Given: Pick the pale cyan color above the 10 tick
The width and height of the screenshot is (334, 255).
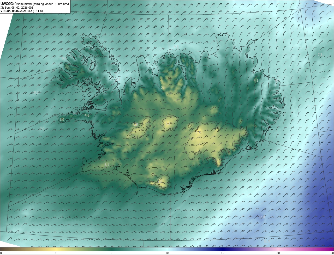Looking at the screenshot, I should coord(167,249).
